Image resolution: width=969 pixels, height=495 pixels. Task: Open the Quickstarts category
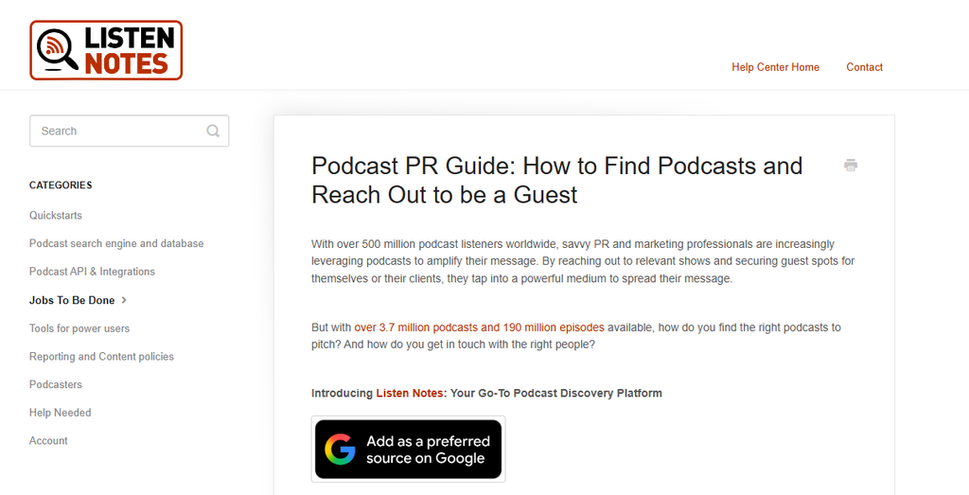[x=56, y=216]
